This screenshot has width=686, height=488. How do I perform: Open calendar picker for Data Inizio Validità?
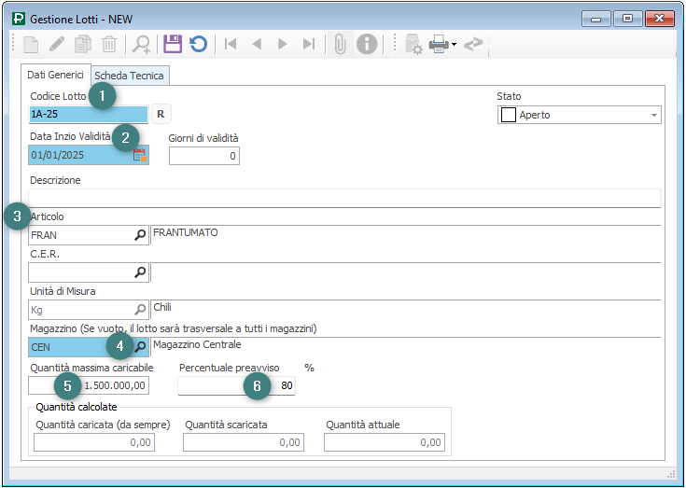[x=140, y=156]
